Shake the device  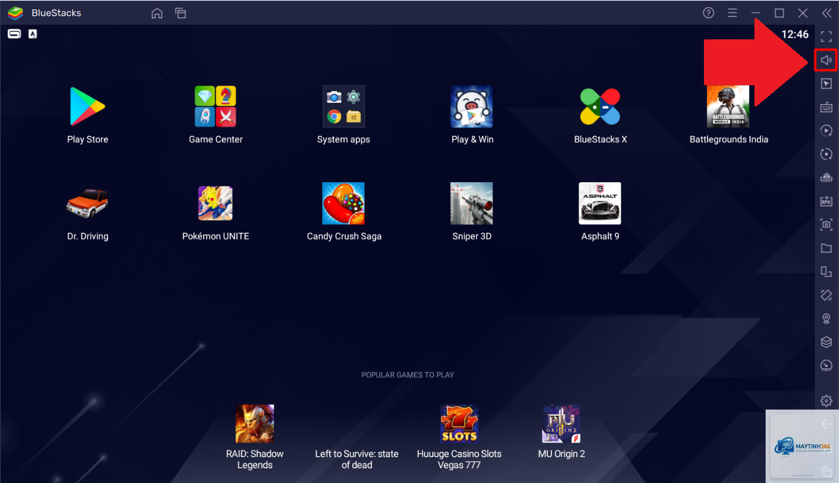[826, 295]
